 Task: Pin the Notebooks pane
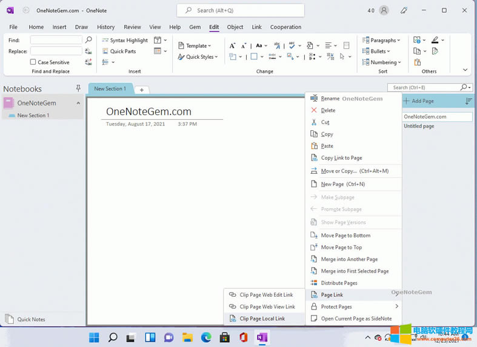(x=78, y=88)
